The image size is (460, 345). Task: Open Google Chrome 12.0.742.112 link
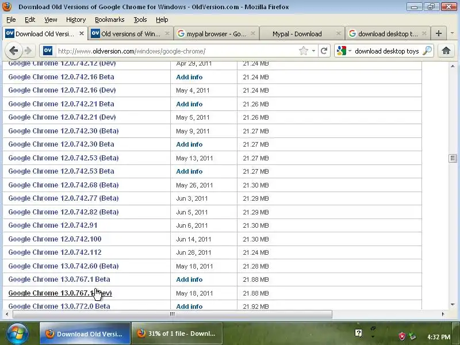(55, 252)
